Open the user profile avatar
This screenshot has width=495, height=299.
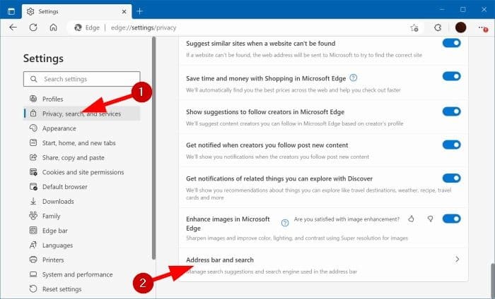point(460,28)
